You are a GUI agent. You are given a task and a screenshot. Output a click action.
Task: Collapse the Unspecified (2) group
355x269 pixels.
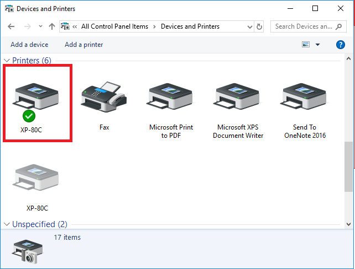point(7,224)
